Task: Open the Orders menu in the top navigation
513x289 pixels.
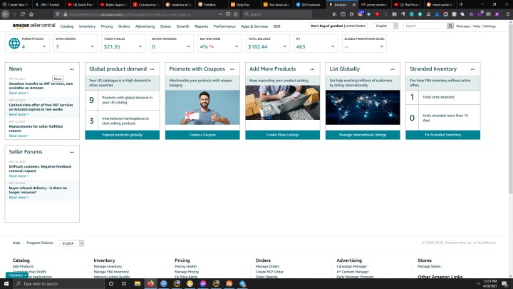Action: [x=124, y=26]
